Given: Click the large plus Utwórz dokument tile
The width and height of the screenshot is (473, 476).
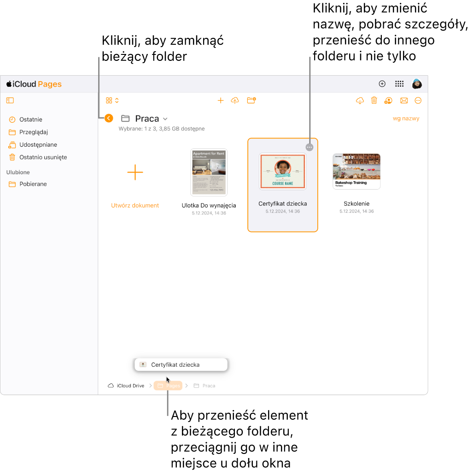Looking at the screenshot, I should (135, 173).
